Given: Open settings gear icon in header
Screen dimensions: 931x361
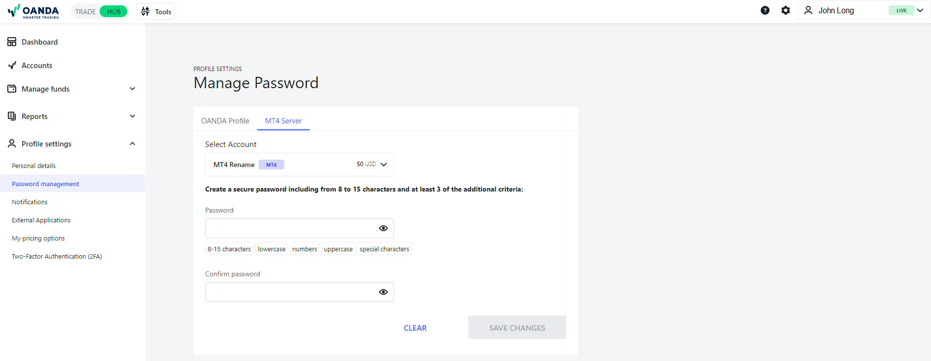Looking at the screenshot, I should [x=786, y=10].
